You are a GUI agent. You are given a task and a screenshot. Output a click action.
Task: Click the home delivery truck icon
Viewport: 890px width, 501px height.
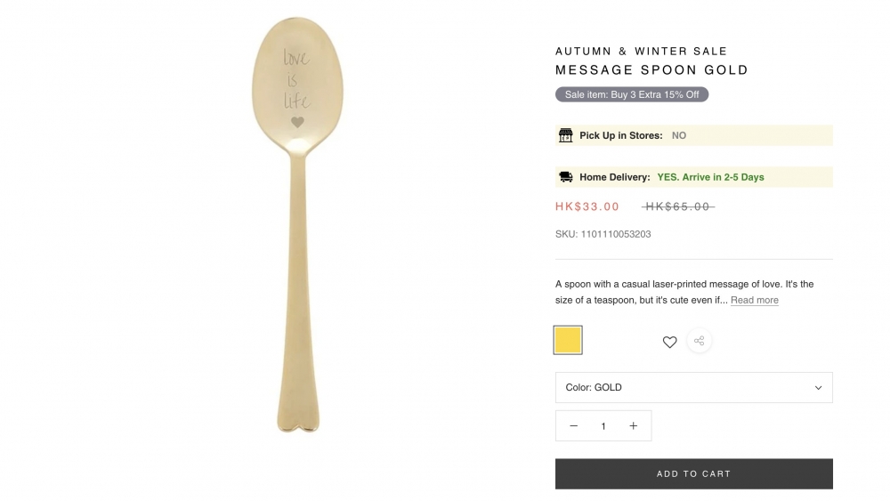pos(565,177)
